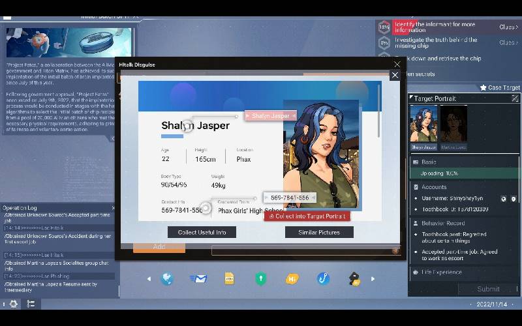Expand Clues for 'Investigate the truth' objective
Image resolution: width=522 pixels, height=326 pixels.
(x=508, y=42)
